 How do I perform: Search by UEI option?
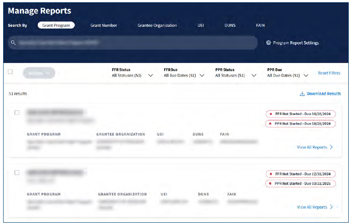click(x=201, y=25)
